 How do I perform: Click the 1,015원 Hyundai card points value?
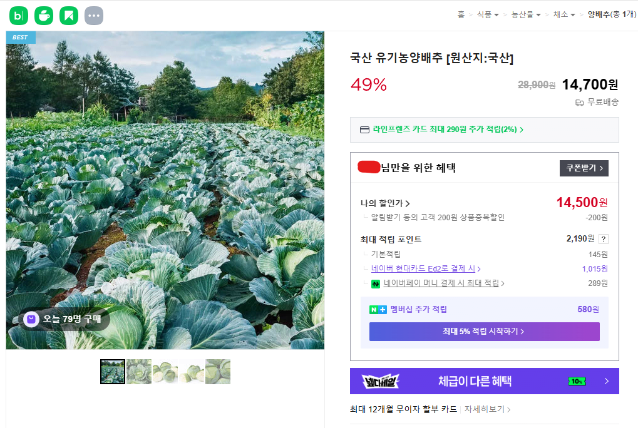point(595,268)
